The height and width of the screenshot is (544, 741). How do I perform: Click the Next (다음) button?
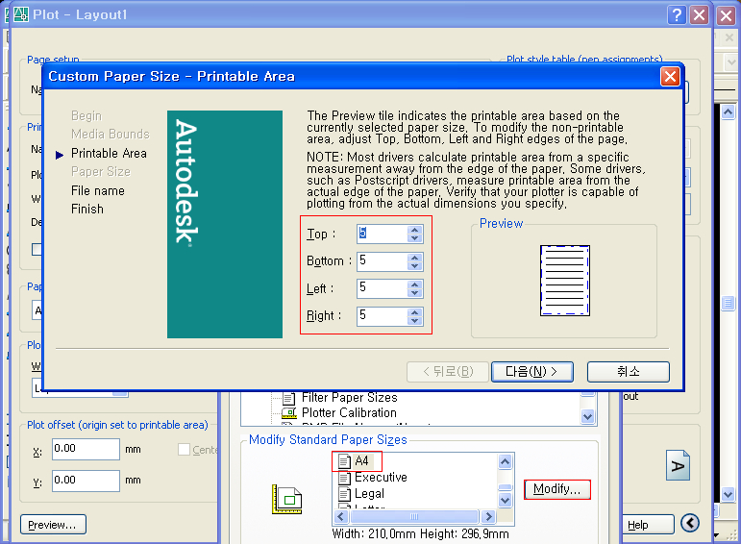pos(532,372)
